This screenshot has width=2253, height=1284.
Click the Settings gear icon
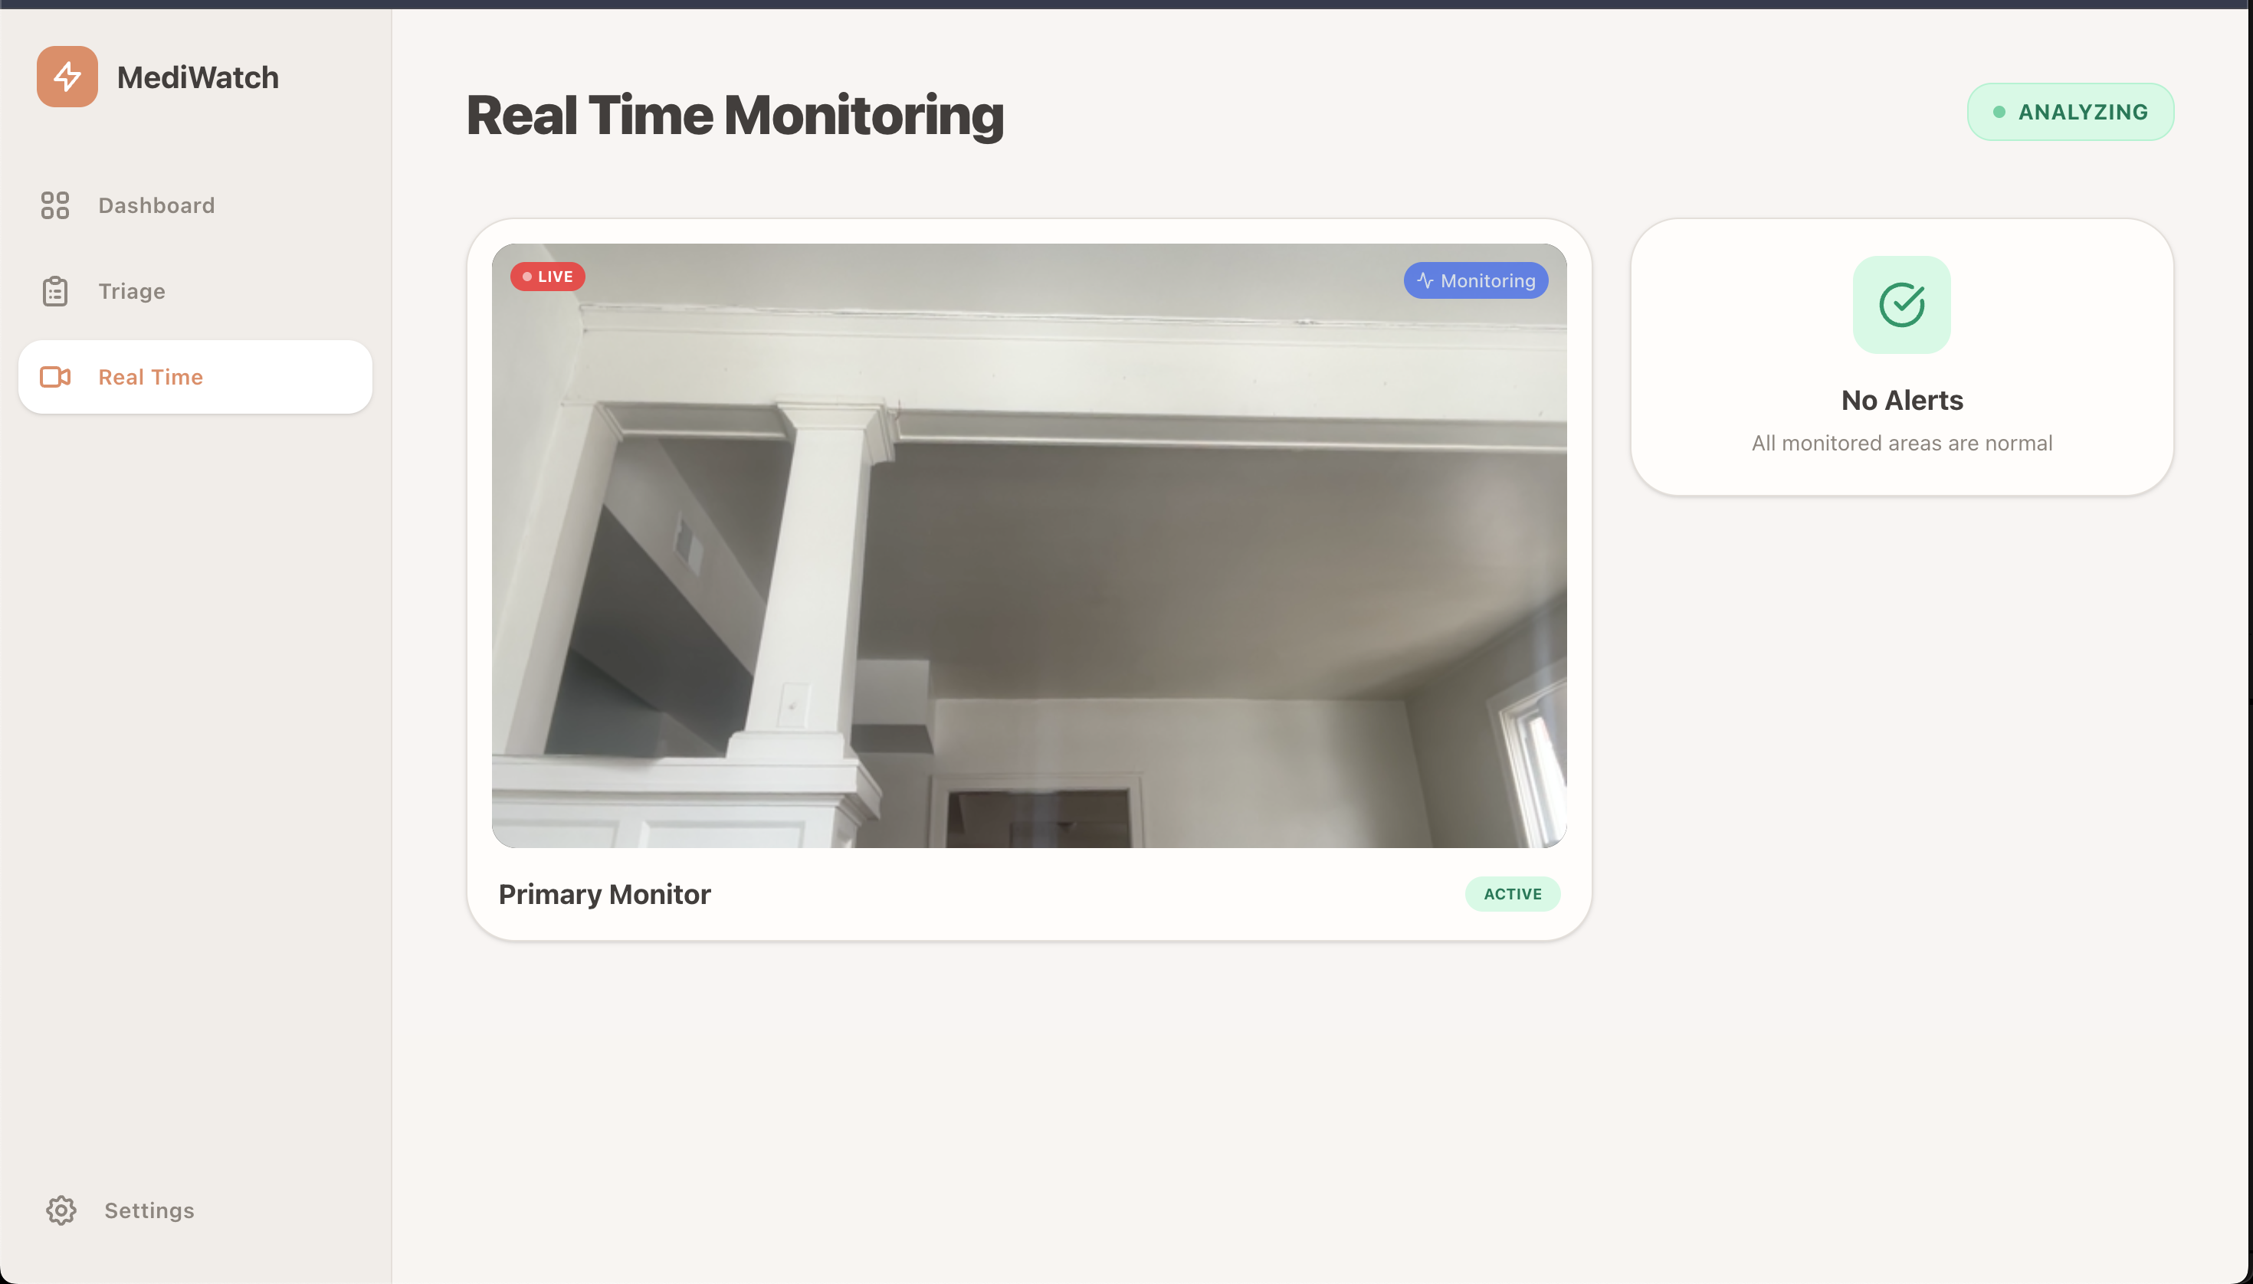point(61,1210)
